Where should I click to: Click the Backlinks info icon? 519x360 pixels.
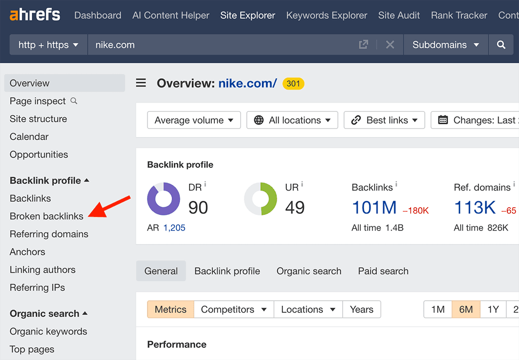[x=396, y=184]
